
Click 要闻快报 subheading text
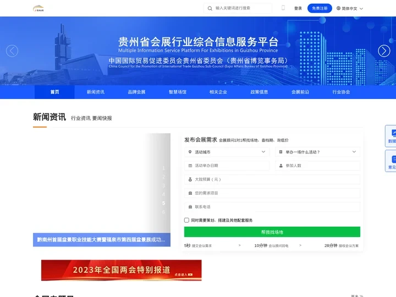click(102, 118)
